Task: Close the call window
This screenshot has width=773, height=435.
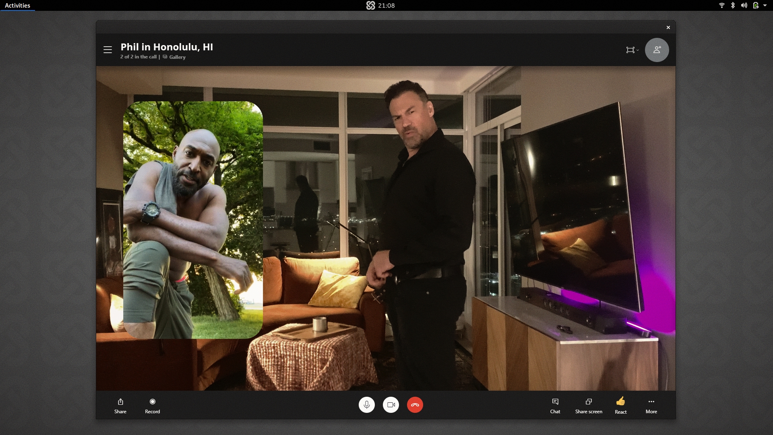Action: pyautogui.click(x=668, y=27)
